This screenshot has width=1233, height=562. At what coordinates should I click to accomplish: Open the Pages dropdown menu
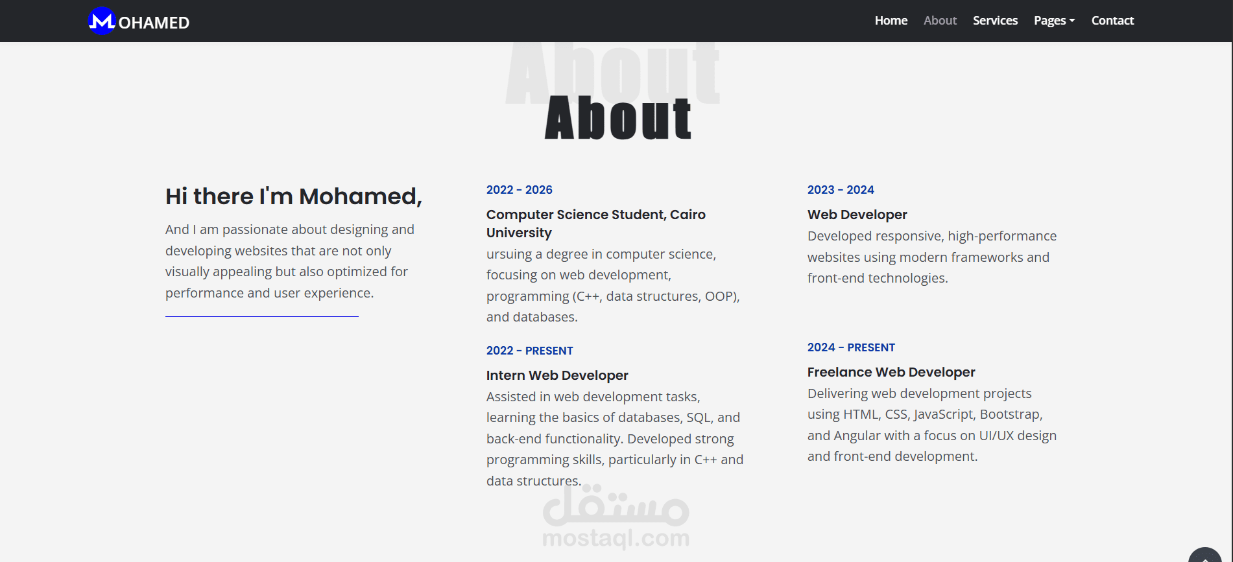[1054, 21]
